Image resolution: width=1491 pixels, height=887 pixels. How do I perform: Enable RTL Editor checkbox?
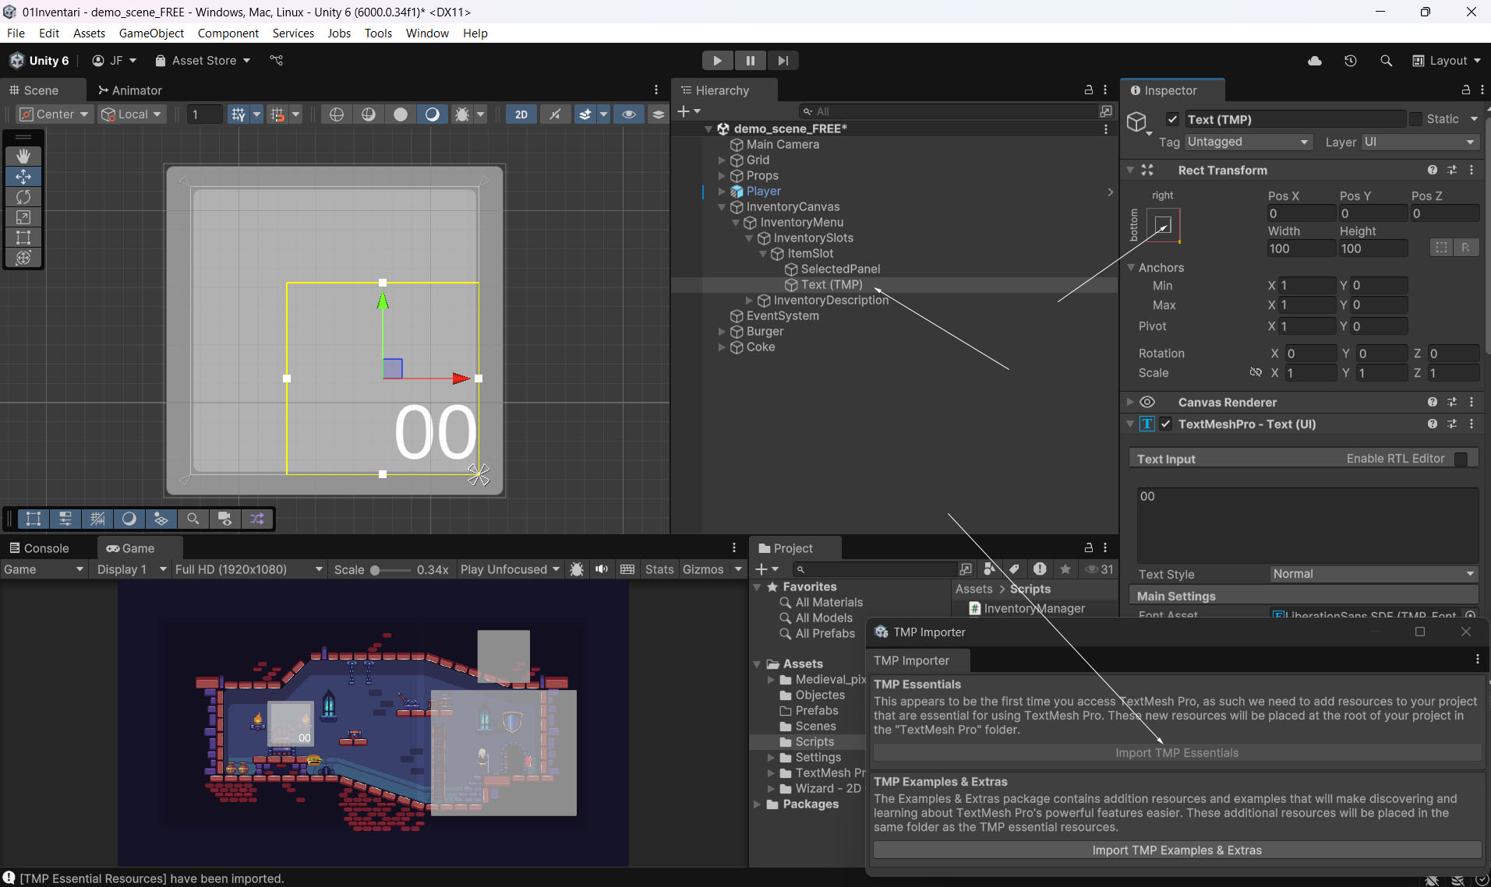pyautogui.click(x=1461, y=459)
